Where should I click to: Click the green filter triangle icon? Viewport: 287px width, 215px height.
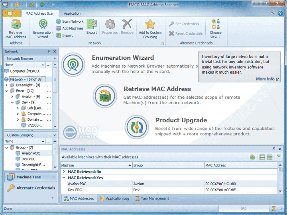point(279,156)
